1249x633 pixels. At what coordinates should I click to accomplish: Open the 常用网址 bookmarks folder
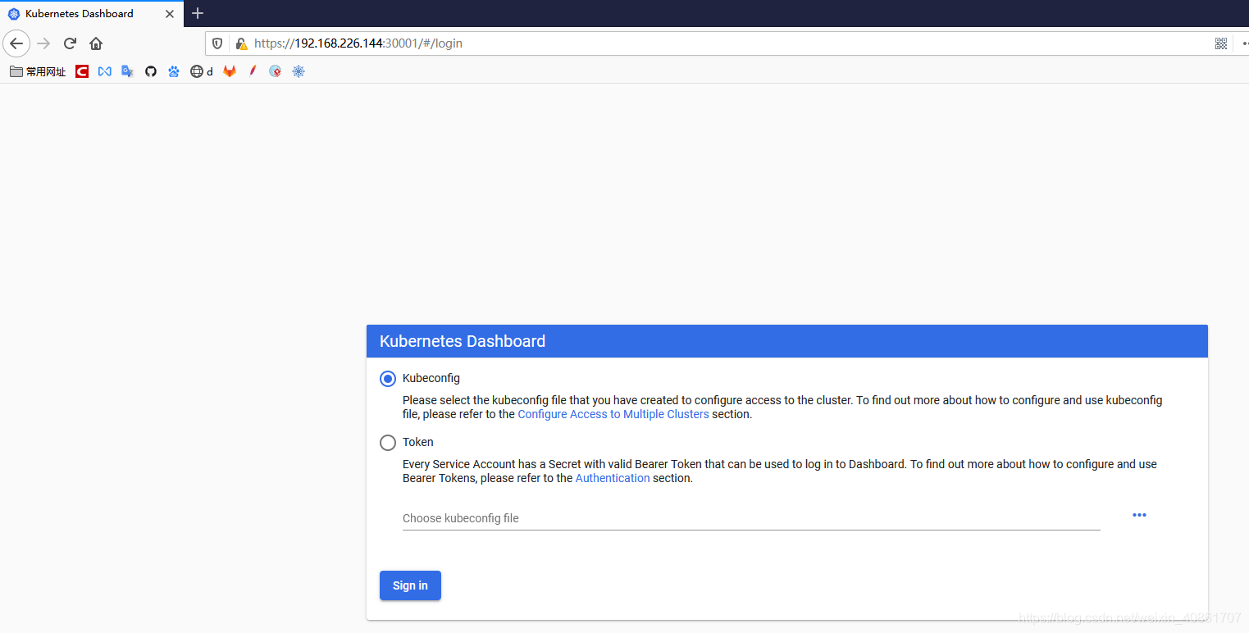coord(38,71)
